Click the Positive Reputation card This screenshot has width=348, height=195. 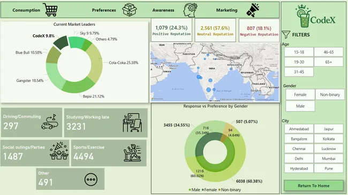171,30
